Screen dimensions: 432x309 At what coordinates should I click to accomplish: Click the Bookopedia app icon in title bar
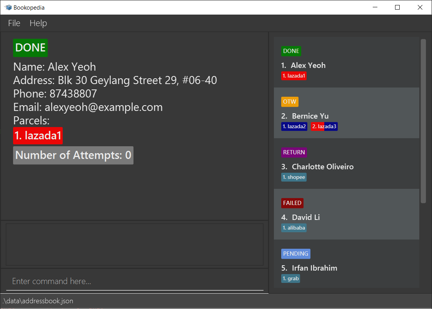tap(8, 7)
